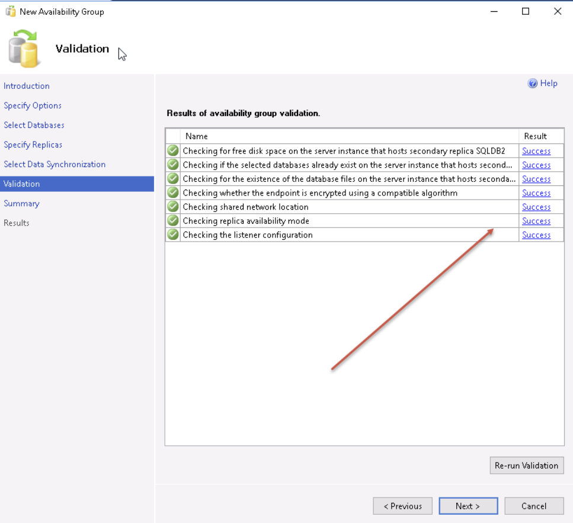The height and width of the screenshot is (523, 573).
Task: Click the Next > button
Action: tap(468, 506)
